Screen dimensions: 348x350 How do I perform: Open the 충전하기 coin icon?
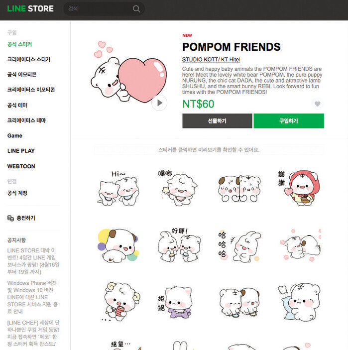pos(10,218)
